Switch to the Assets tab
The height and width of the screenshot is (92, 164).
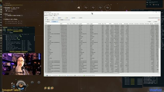[46, 16]
